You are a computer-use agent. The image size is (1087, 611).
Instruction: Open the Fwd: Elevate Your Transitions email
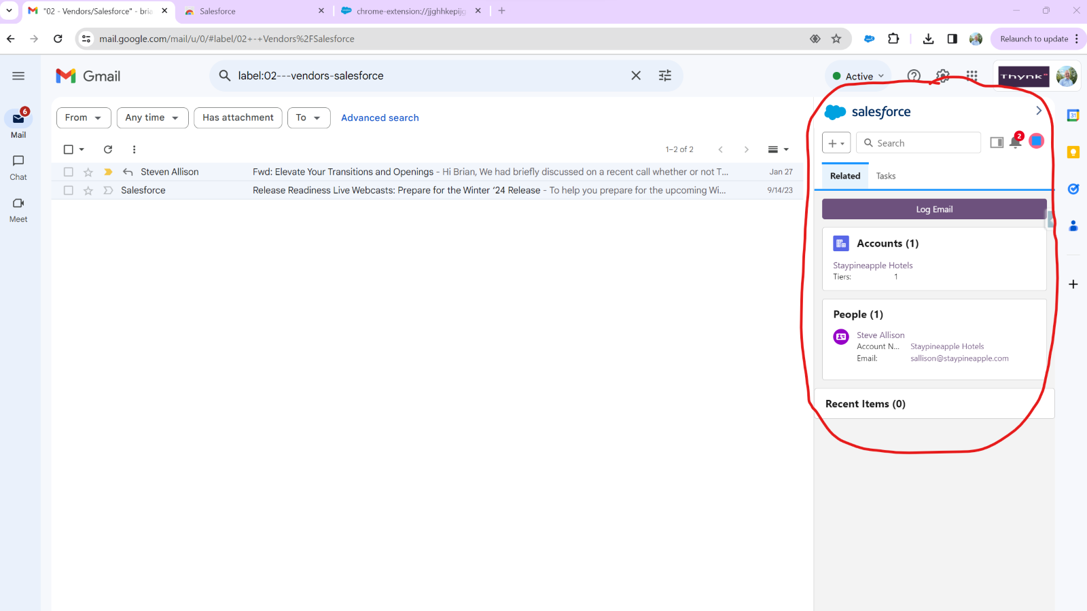427,172
